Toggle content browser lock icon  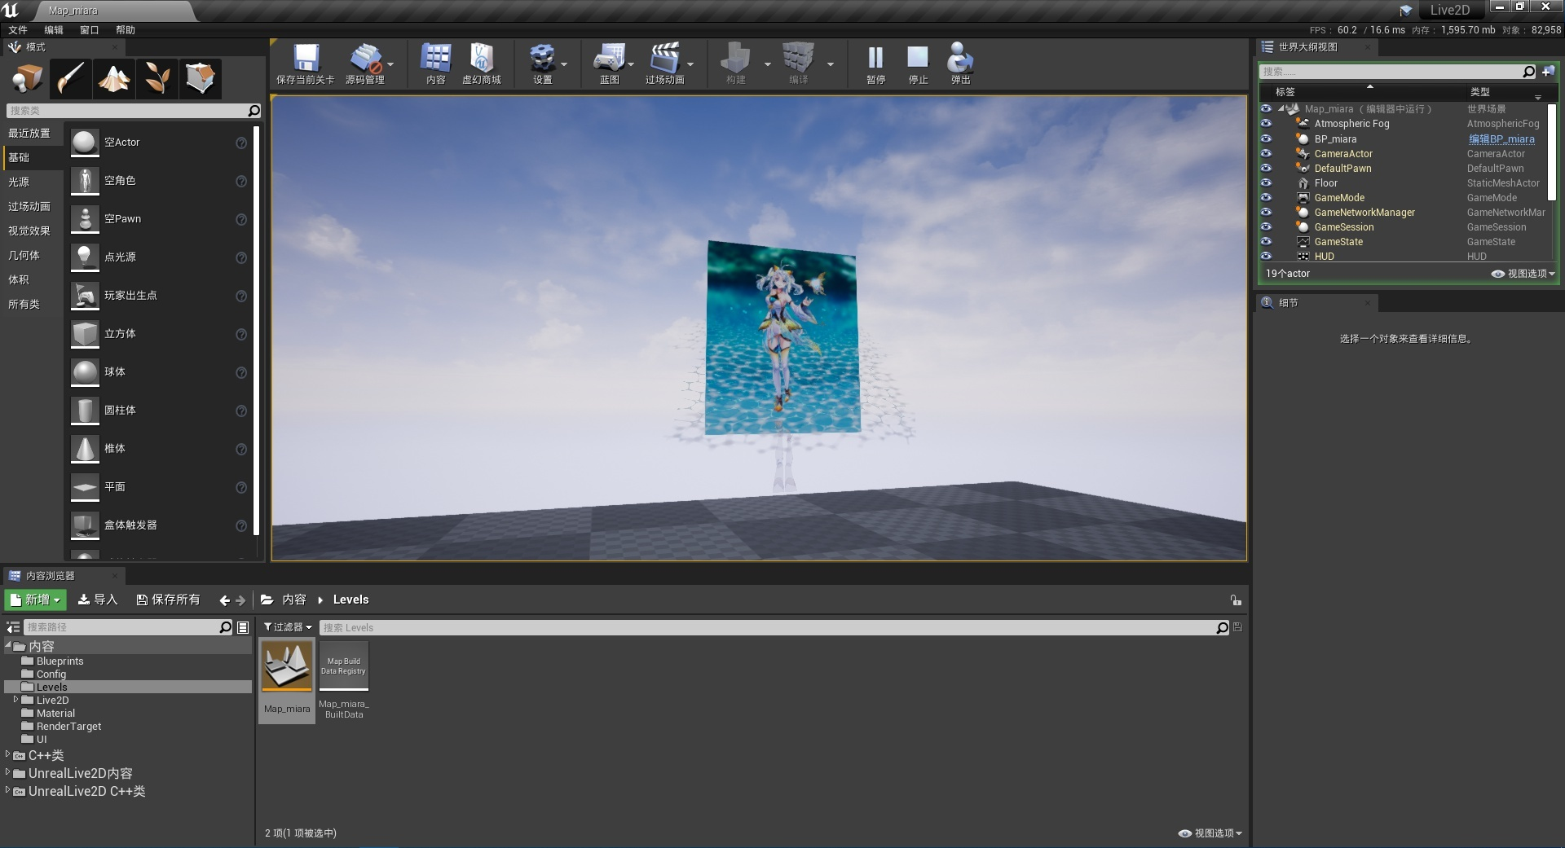1236,600
